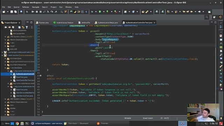Open the Run button dropdown arrow
This screenshot has height=126, width=224.
tap(104, 12)
